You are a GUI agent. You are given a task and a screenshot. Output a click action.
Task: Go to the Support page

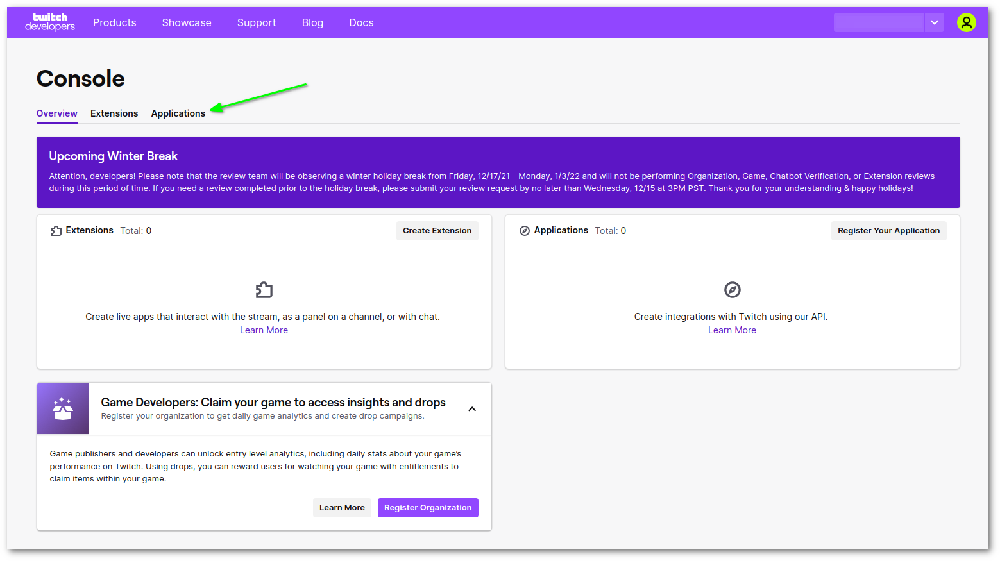(257, 22)
